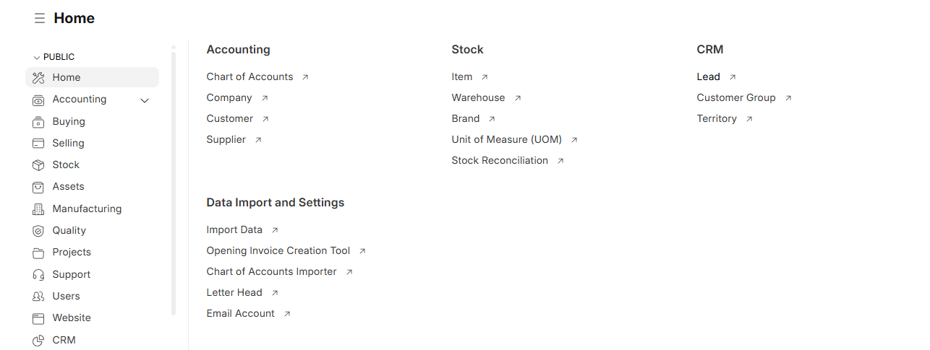The height and width of the screenshot is (350, 930).
Task: Click the Accounting sidebar icon
Action: (38, 100)
